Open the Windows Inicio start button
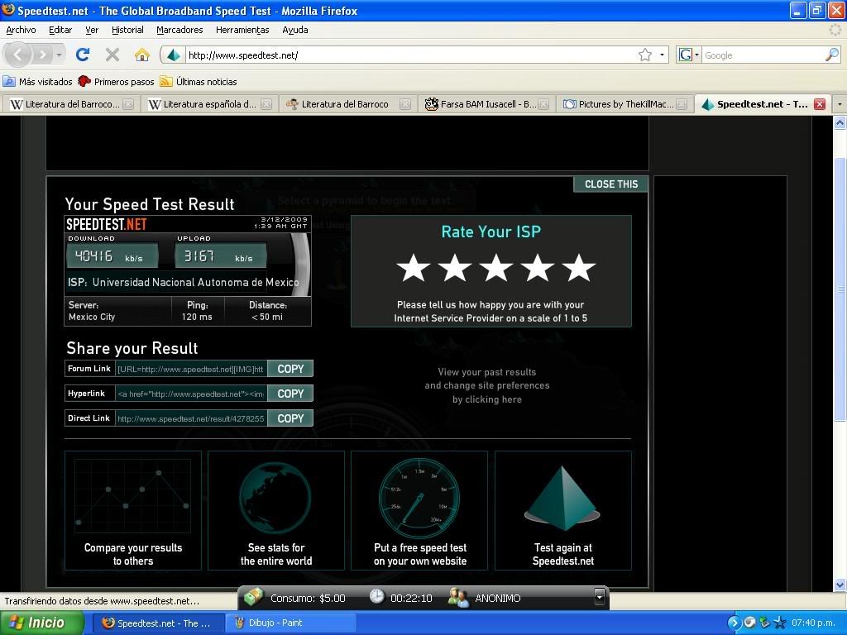This screenshot has width=847, height=635. tap(42, 623)
